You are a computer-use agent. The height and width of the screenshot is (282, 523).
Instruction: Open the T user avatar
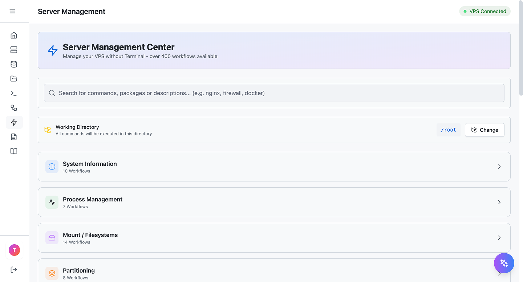point(14,250)
